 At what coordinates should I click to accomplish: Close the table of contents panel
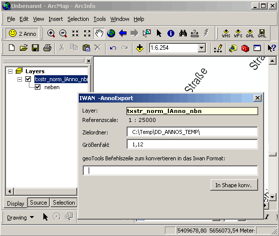click(89, 61)
